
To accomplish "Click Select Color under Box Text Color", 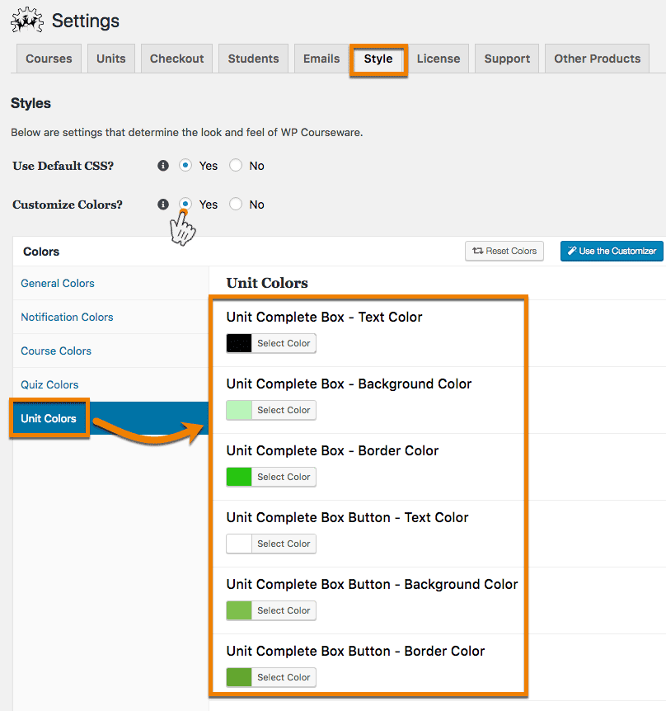I will click(x=284, y=343).
